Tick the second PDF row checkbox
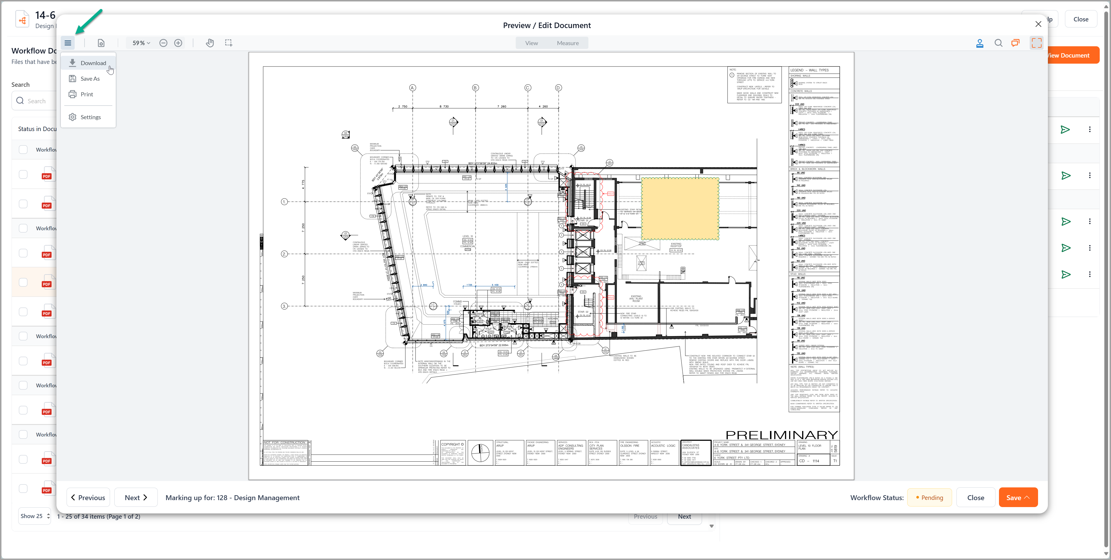The image size is (1111, 560). tap(23, 204)
